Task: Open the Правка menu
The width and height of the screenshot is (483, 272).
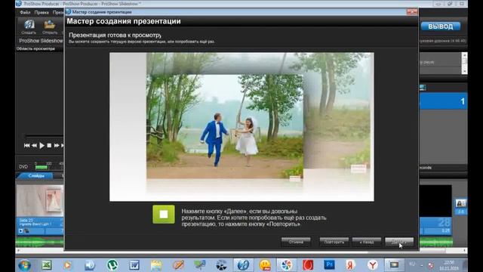Action: coord(42,13)
